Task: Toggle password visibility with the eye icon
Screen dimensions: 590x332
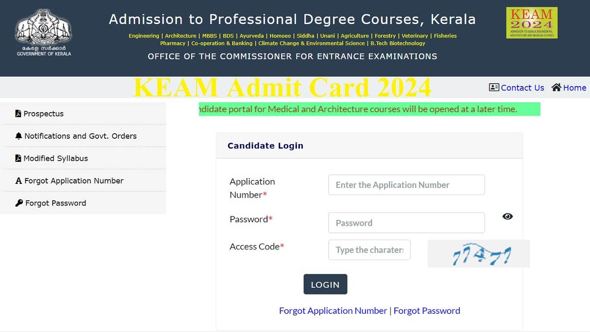Action: [507, 216]
